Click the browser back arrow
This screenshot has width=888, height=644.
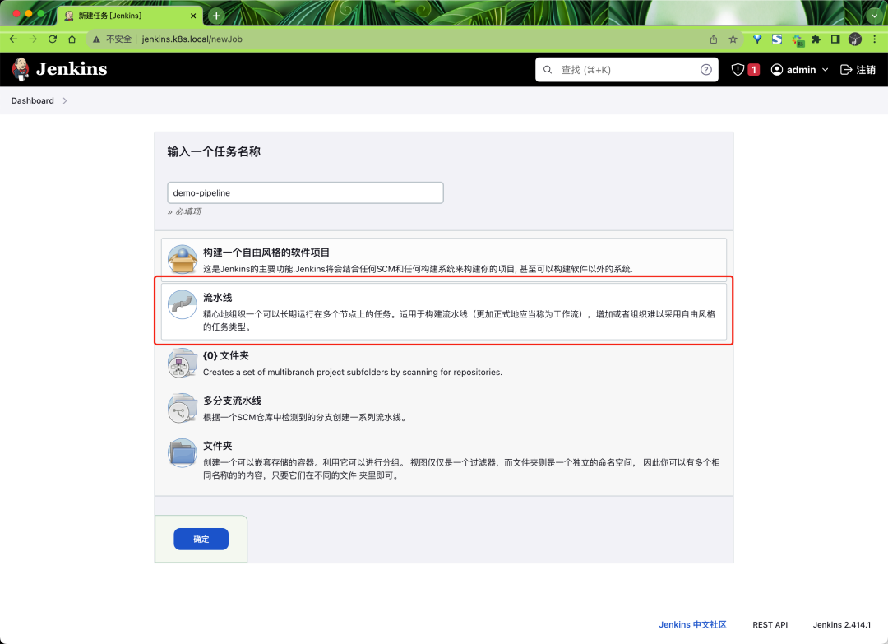click(14, 39)
